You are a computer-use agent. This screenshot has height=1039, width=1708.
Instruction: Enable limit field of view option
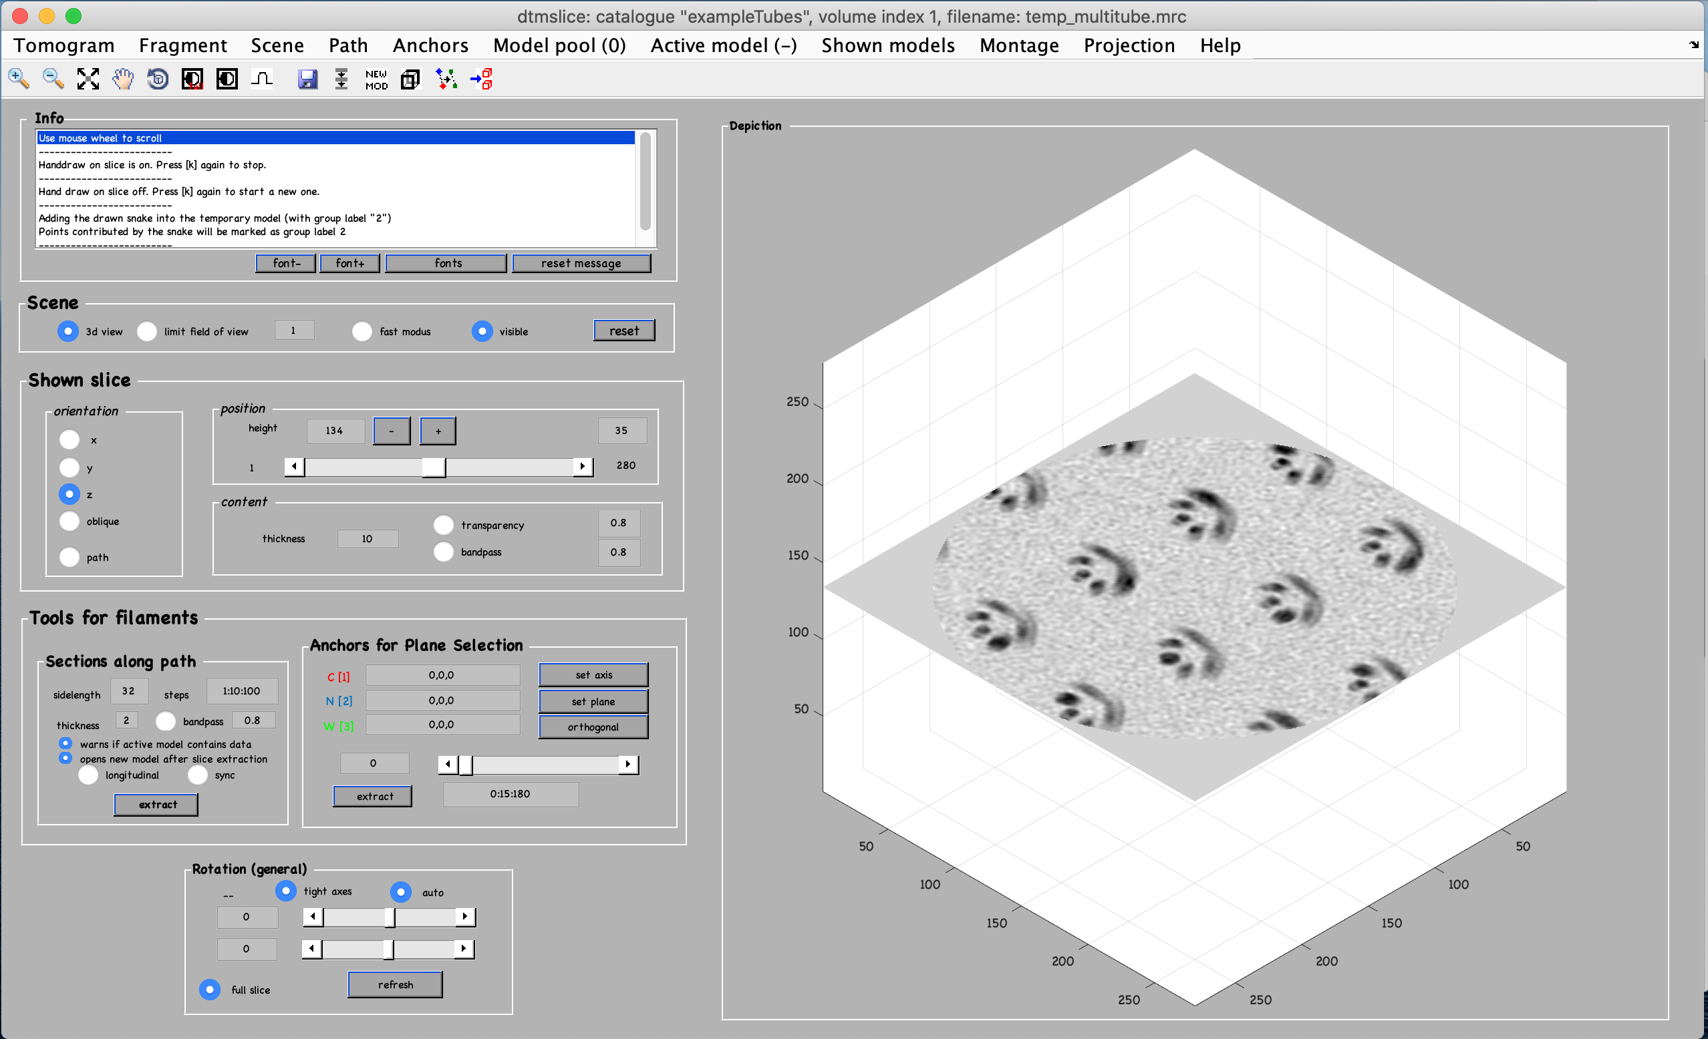click(147, 331)
